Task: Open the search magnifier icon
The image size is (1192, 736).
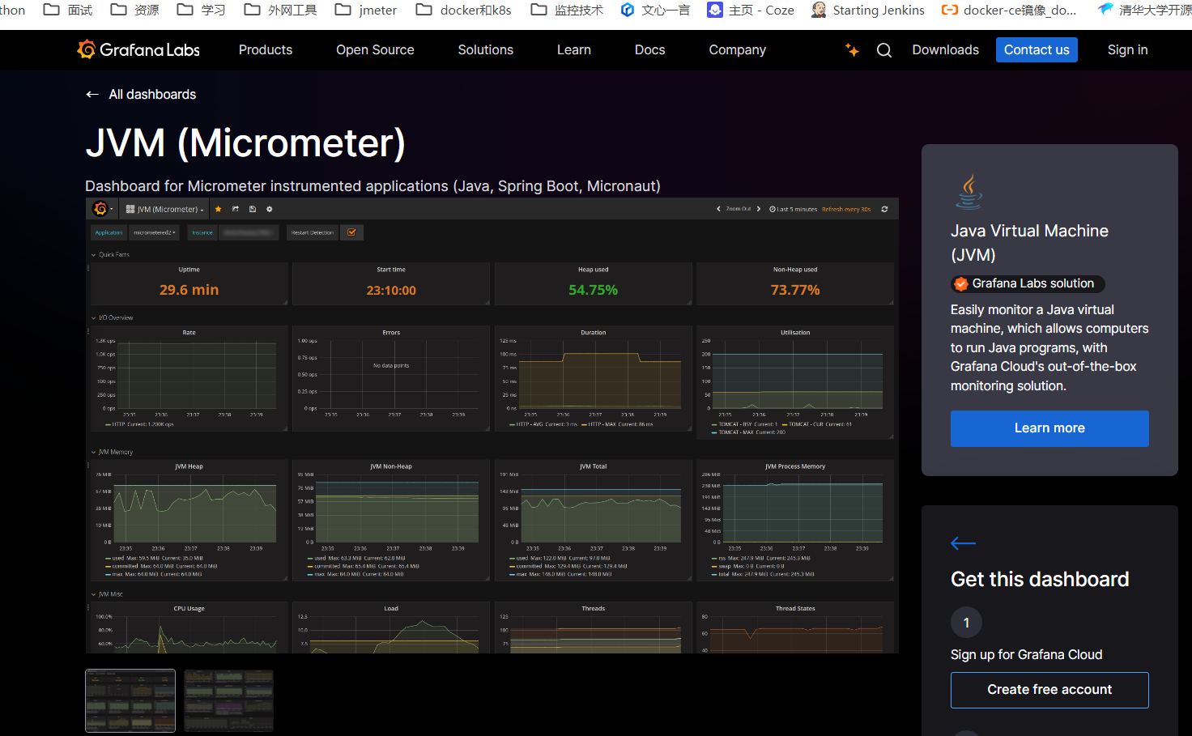Action: pos(884,50)
